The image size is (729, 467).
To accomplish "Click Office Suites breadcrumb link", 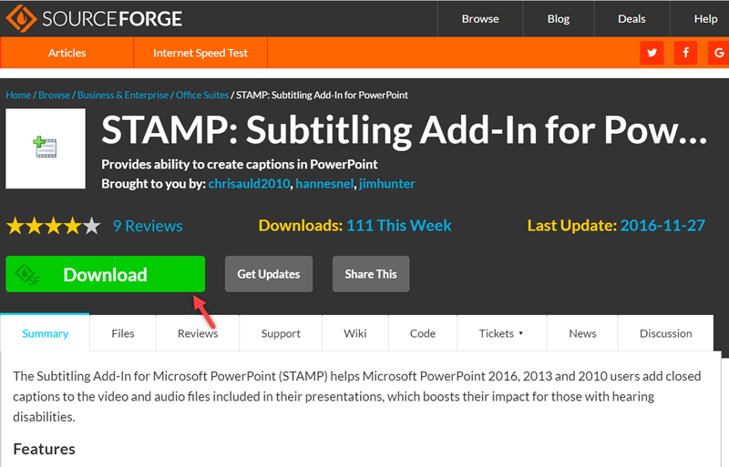I will 201,95.
